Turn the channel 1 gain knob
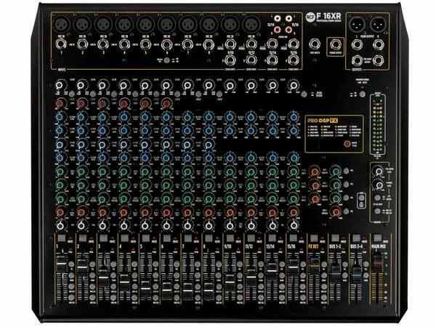The height and width of the screenshot is (327, 436). 60,85
